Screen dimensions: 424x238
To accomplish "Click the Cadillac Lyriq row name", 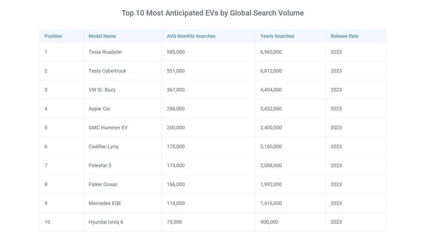I will (103, 146).
